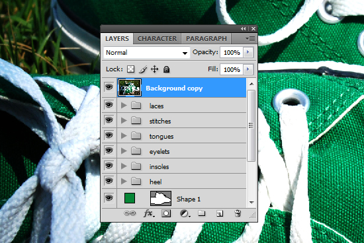Select the Shape 1 layer name
Image resolution: width=364 pixels, height=243 pixels.
pyautogui.click(x=189, y=199)
